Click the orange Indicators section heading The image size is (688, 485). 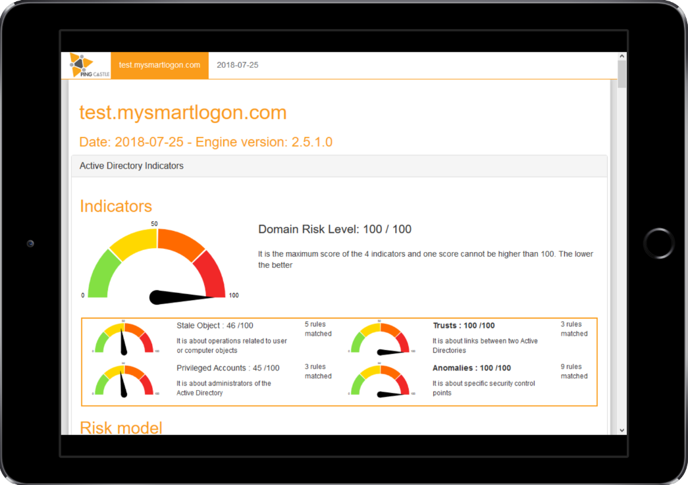click(116, 206)
